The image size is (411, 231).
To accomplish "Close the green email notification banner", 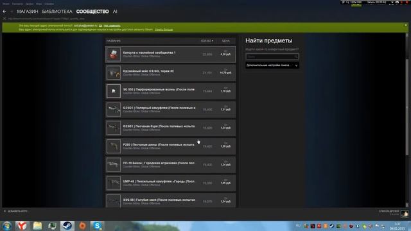I will click(406, 25).
